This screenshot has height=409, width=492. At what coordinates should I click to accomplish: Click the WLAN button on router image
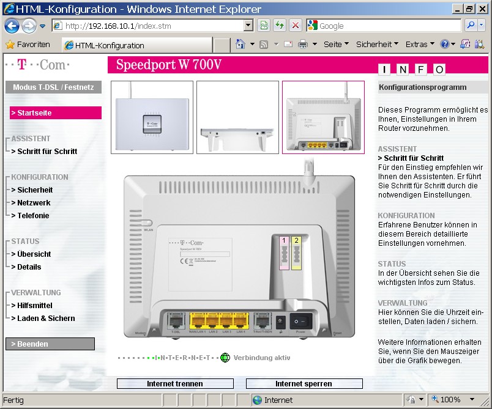146,223
